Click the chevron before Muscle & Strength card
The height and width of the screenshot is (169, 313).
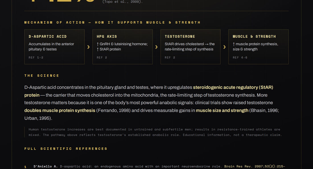click(225, 47)
